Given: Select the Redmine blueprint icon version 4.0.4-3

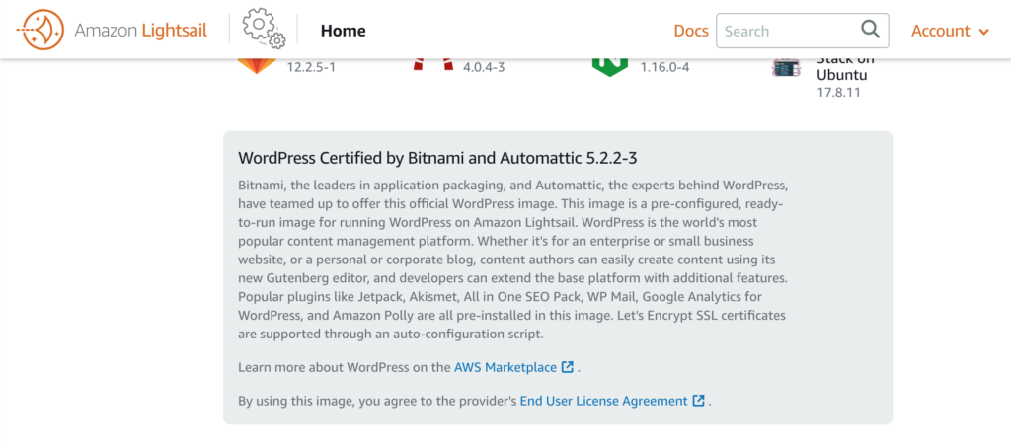Looking at the screenshot, I should coord(433,65).
